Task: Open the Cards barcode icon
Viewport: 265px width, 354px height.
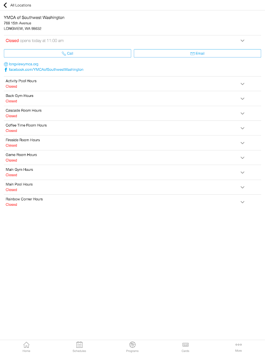Action: click(x=185, y=345)
